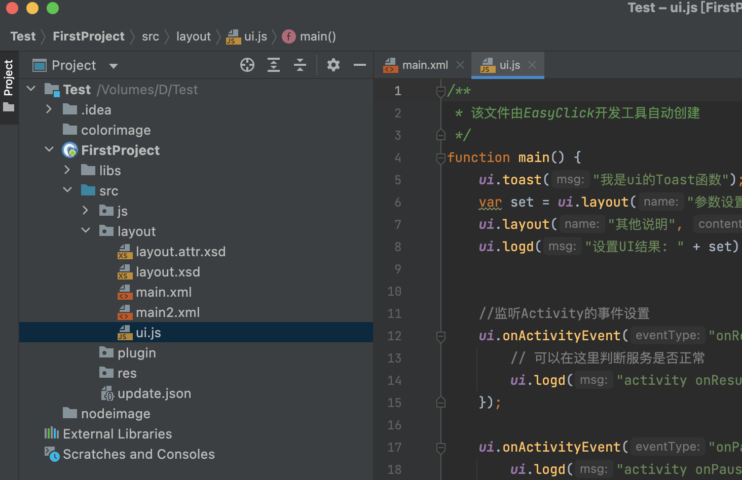Click the locate/select opened file crosshair icon

247,65
